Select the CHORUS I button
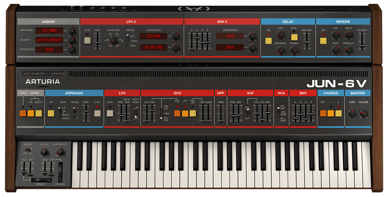The image size is (388, 197). click(330, 113)
